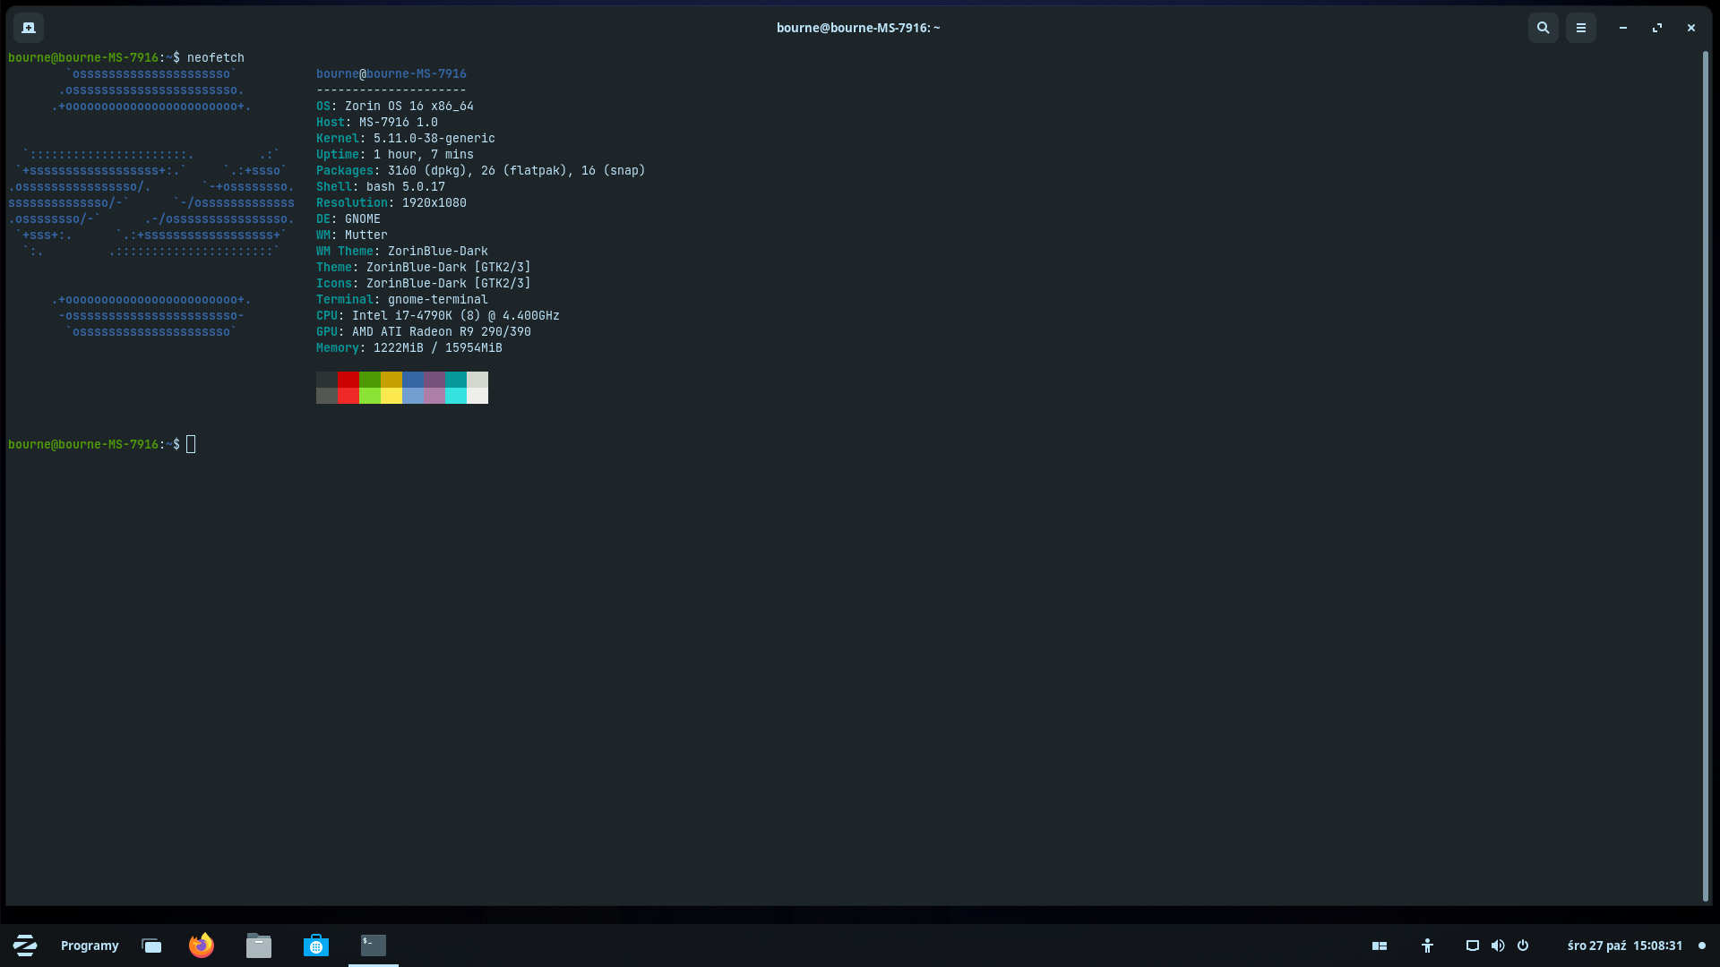Close the terminal window

(1690, 28)
